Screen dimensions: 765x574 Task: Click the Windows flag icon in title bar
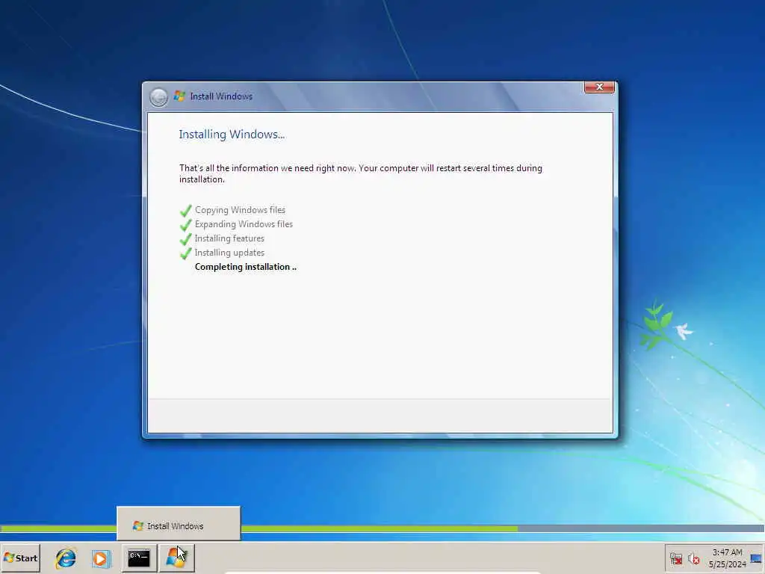point(179,96)
